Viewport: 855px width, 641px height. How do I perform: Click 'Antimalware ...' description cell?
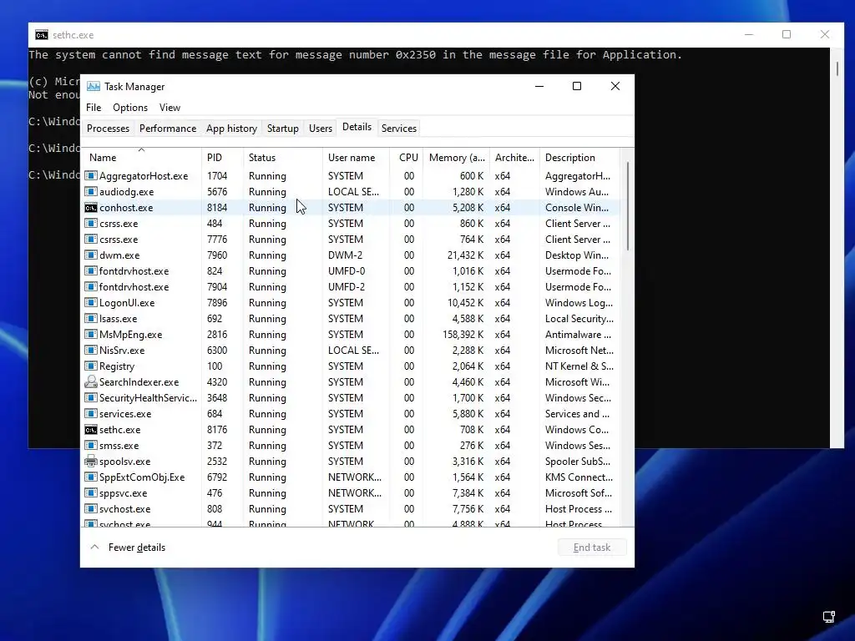[x=578, y=334]
